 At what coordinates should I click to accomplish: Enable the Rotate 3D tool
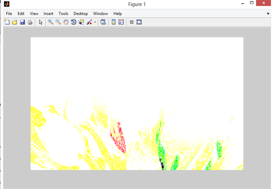(x=74, y=22)
